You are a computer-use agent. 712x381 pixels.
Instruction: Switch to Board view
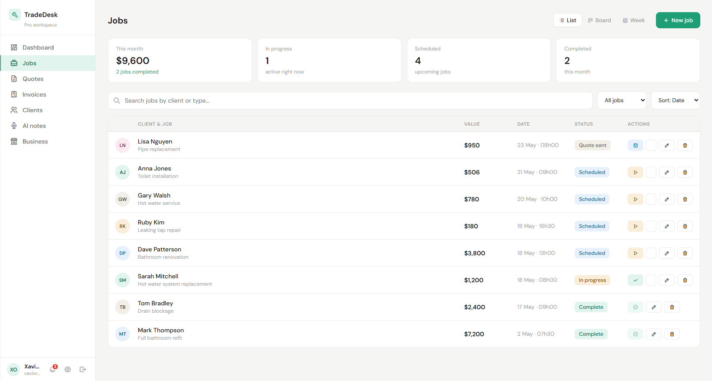coord(599,20)
